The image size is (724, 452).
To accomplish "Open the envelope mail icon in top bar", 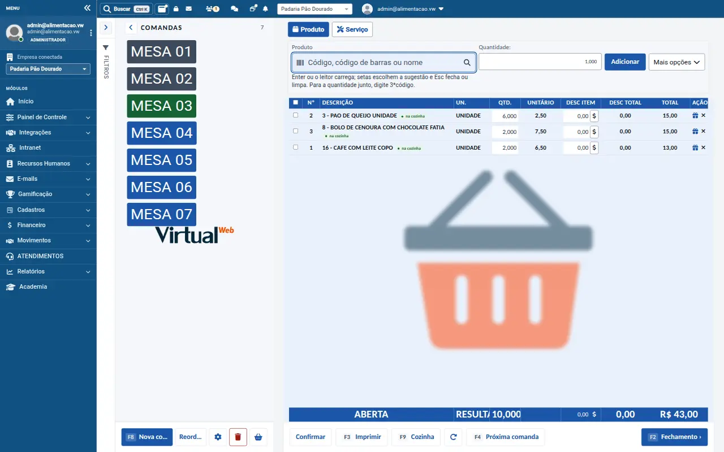I will pyautogui.click(x=188, y=9).
